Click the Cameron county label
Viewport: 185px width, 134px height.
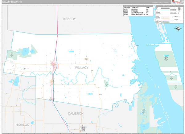click(76, 113)
